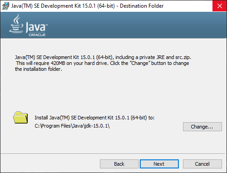Click the "Install Java(TM) SE Development Kit 15.0.1 (64-bit) to:" label
The width and height of the screenshot is (227, 173).
(x=94, y=118)
